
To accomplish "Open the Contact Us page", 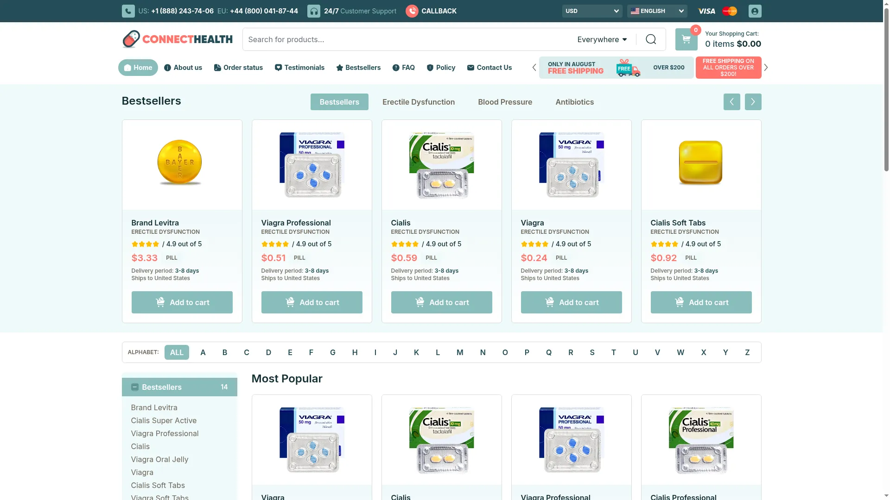I will (489, 68).
